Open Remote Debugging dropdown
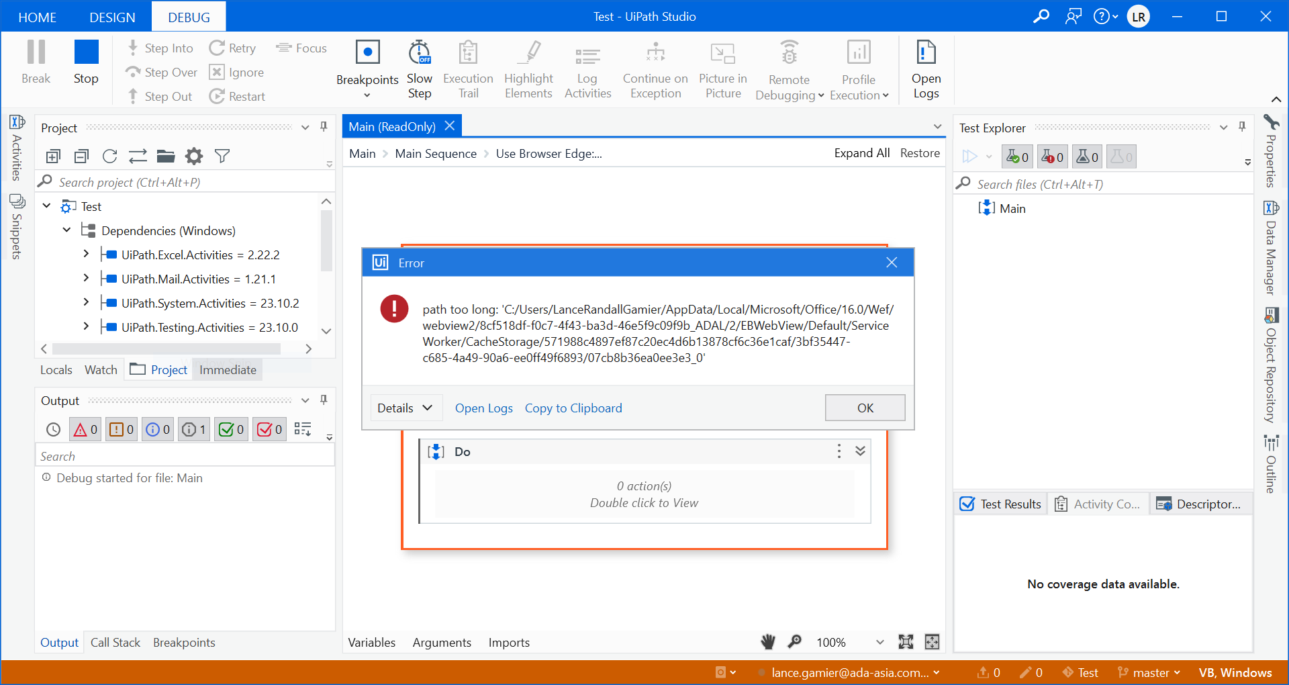Viewport: 1289px width, 685px height. 790,70
